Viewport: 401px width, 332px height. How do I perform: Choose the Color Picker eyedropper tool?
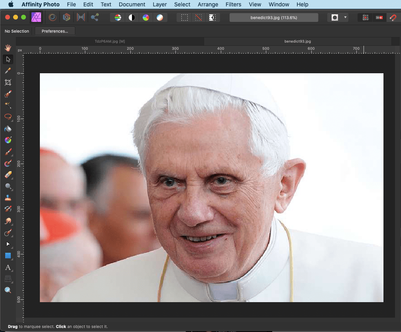(8, 71)
